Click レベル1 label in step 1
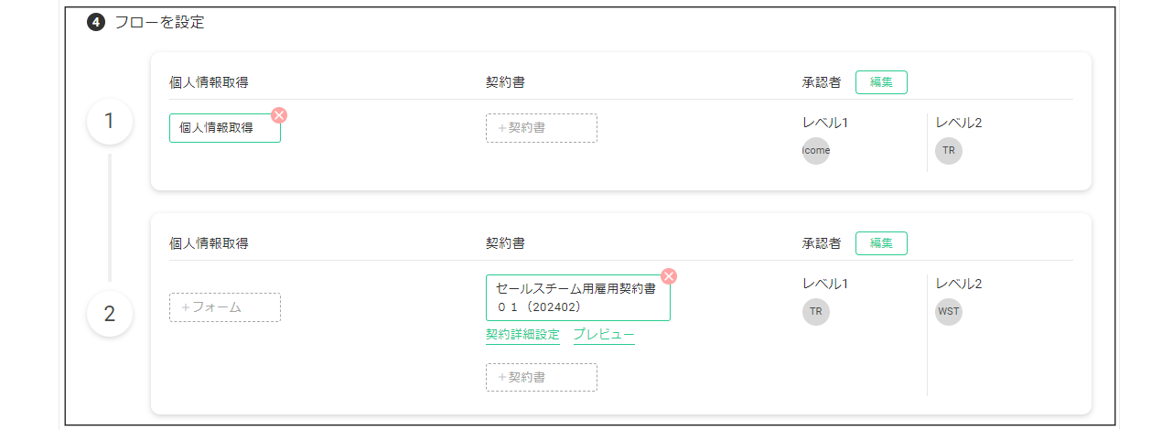This screenshot has height=430, width=1151. (x=825, y=123)
